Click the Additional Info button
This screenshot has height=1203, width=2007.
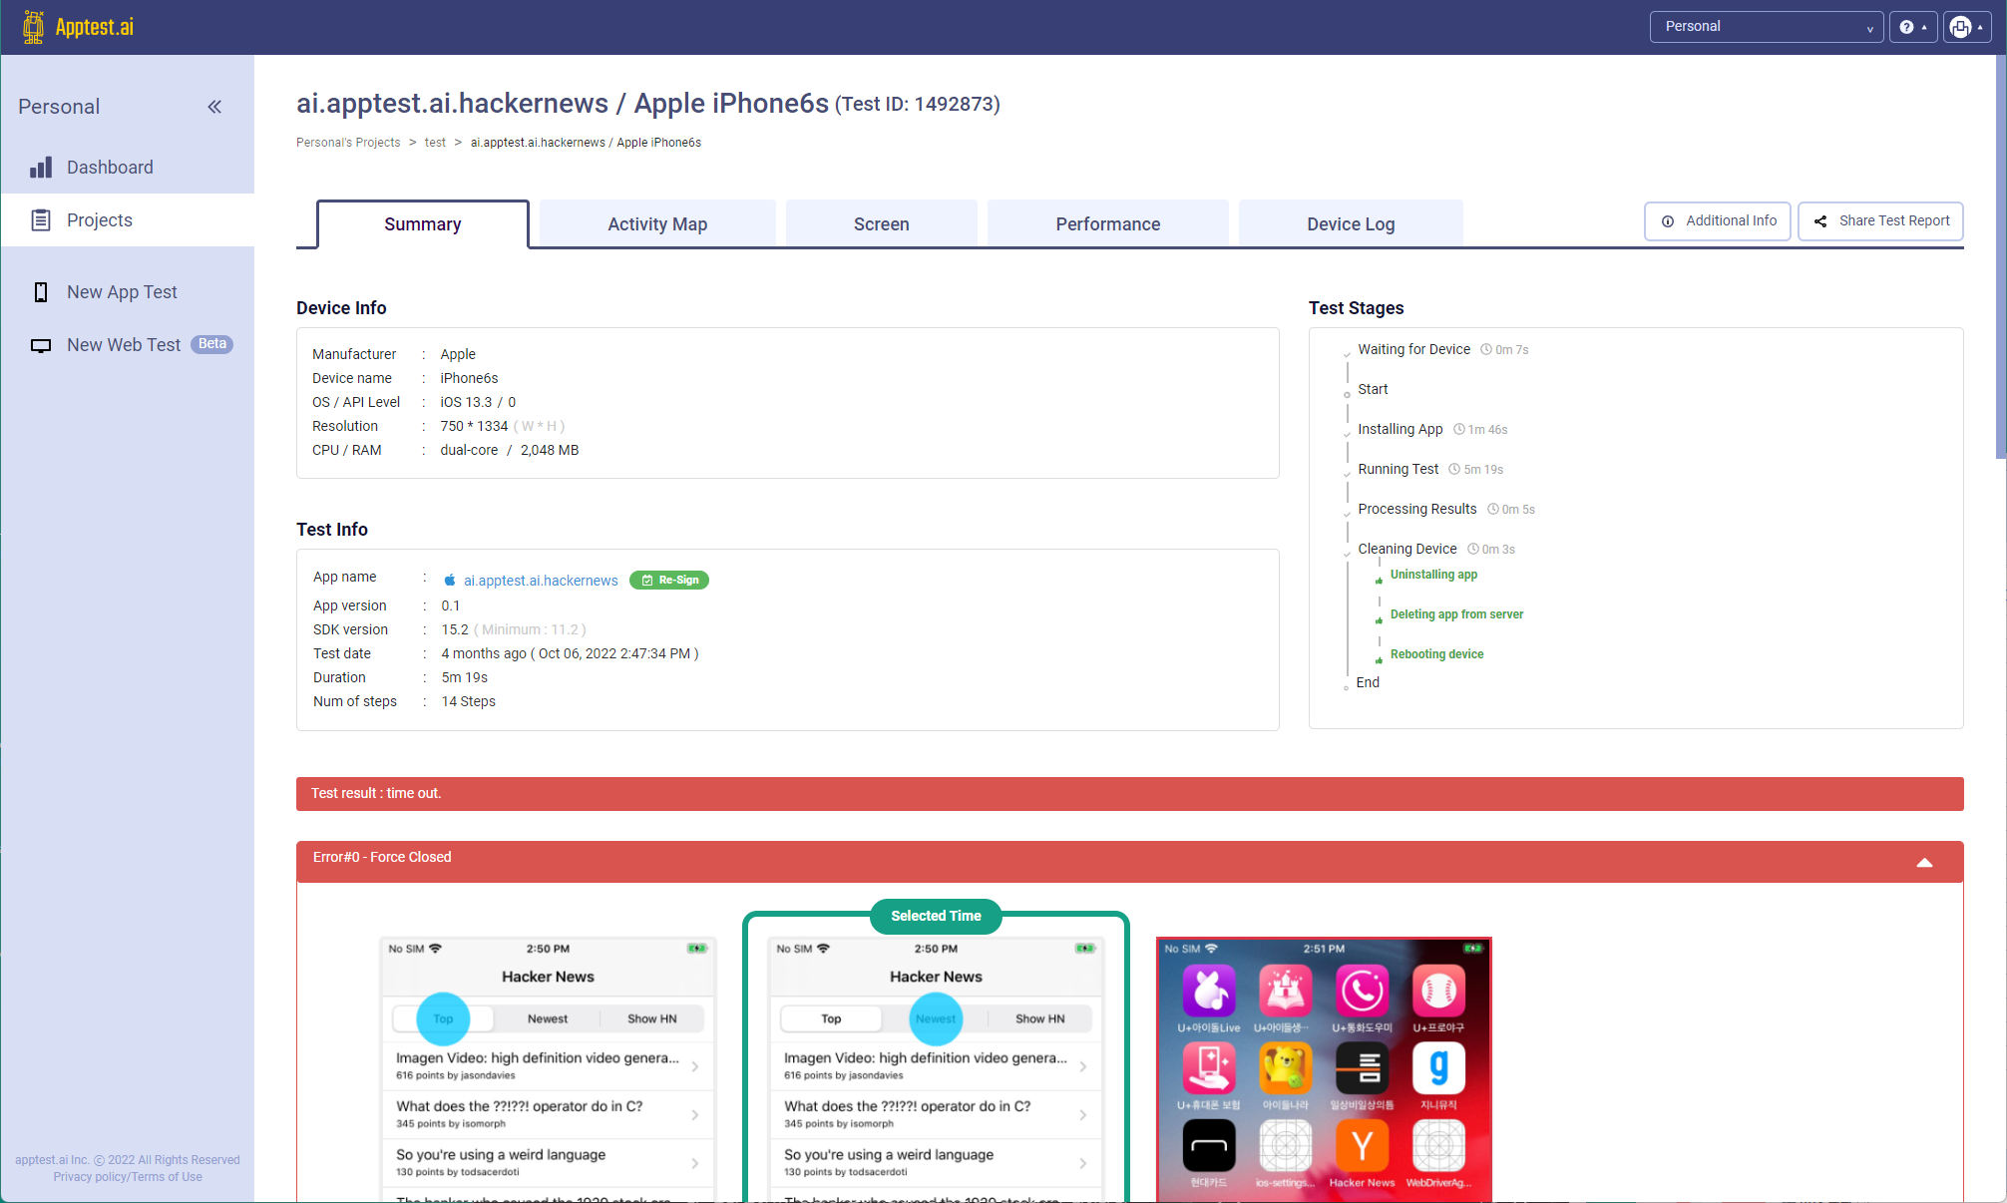tap(1718, 221)
